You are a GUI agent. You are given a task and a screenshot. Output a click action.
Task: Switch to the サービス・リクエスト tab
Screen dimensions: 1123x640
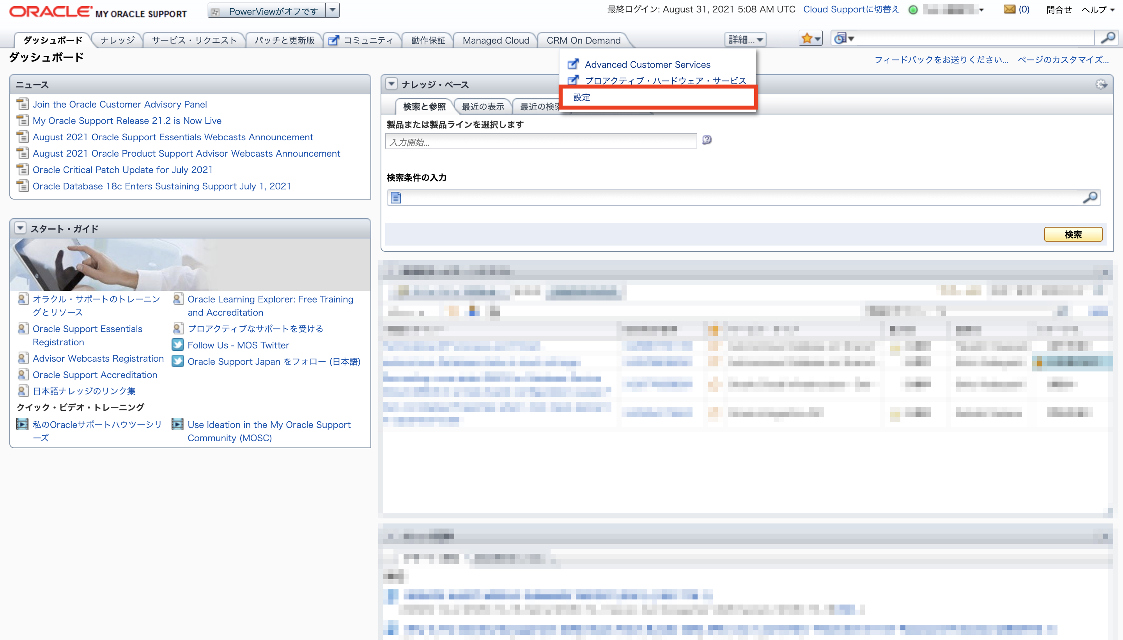194,40
